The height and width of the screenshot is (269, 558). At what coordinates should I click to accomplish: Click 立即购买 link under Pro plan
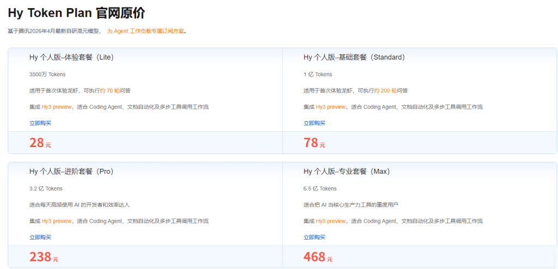pos(40,237)
